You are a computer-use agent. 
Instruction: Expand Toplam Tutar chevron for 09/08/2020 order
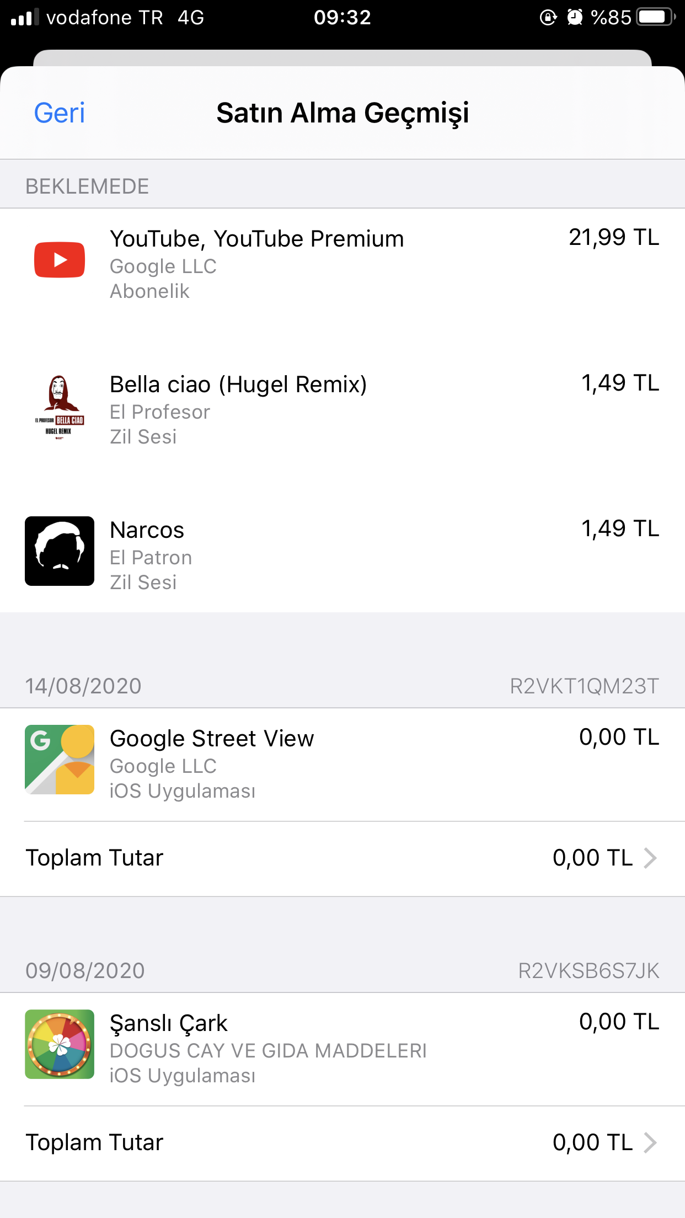[x=650, y=1142]
